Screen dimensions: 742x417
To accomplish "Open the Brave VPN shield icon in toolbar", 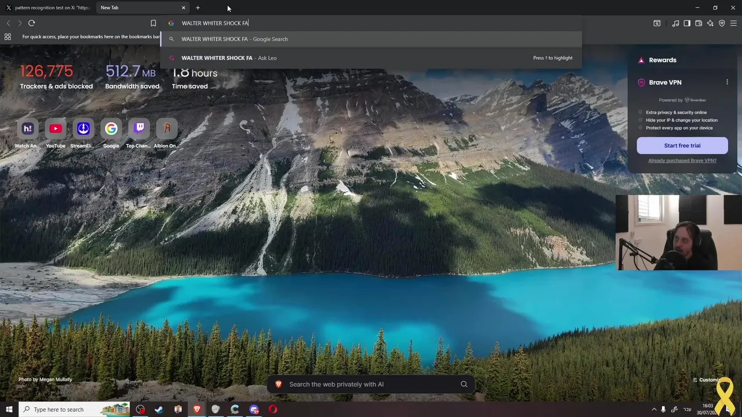I will 722,23.
